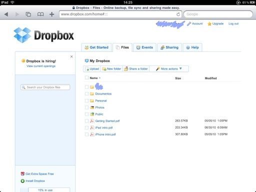
Task: Open View current openings link
Action: pyautogui.click(x=41, y=66)
